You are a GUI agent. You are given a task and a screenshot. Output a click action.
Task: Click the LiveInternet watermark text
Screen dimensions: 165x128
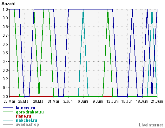[151, 125]
